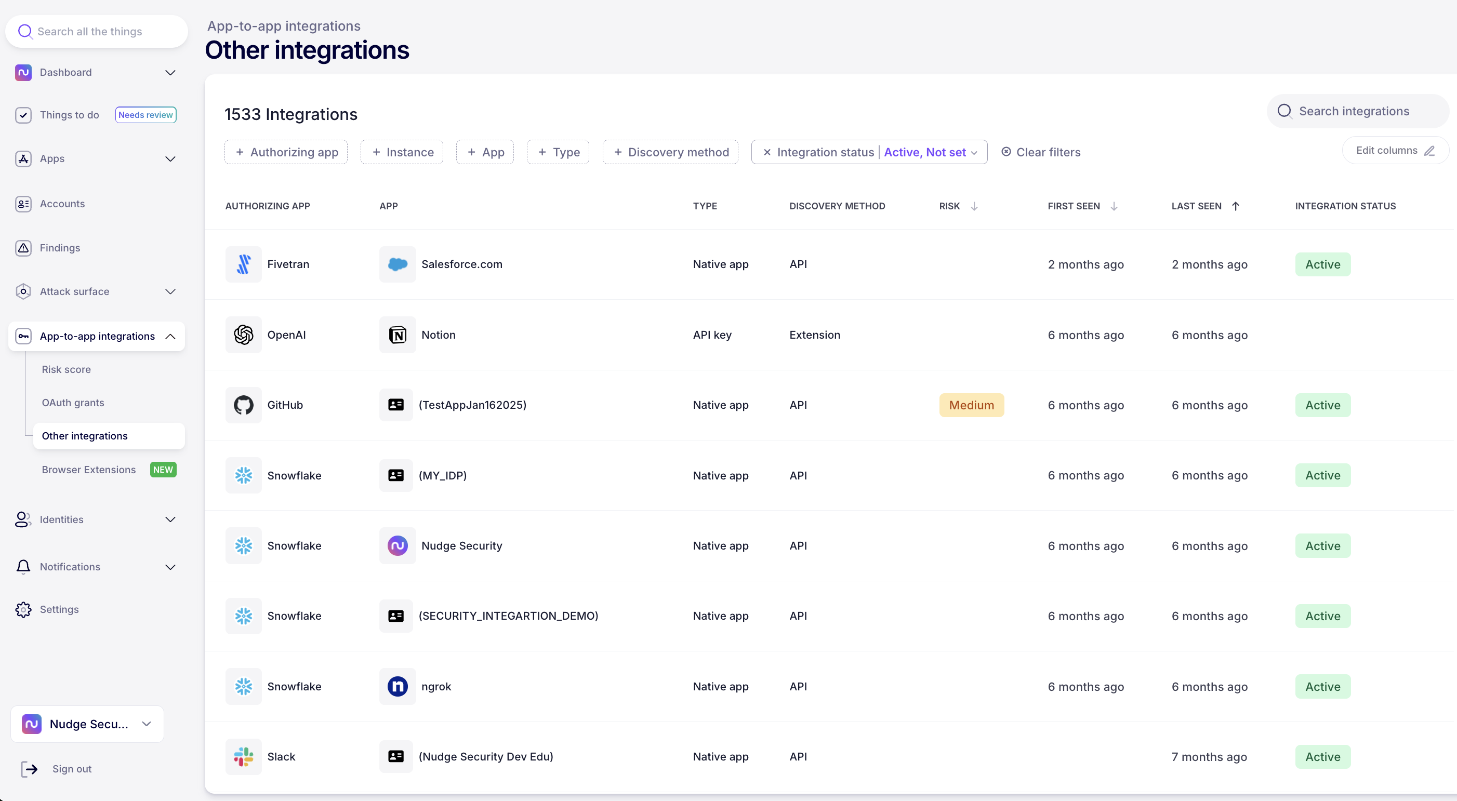Click Clear filters
Viewport: 1457px width, 801px height.
click(1041, 152)
